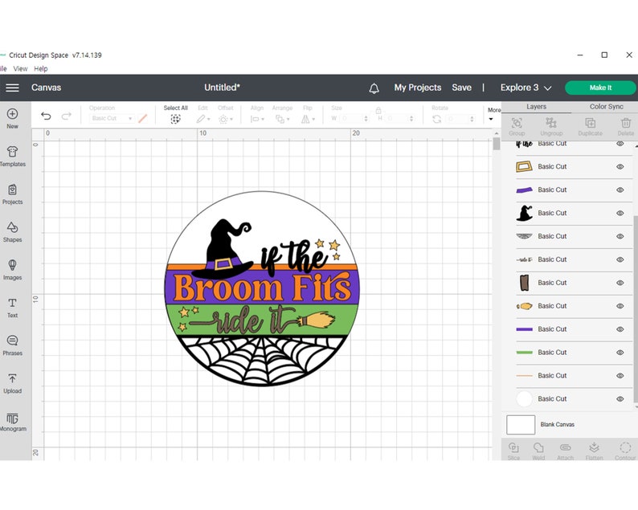This screenshot has height=510, width=638.
Task: Click the Untitled project title
Action: 222,88
